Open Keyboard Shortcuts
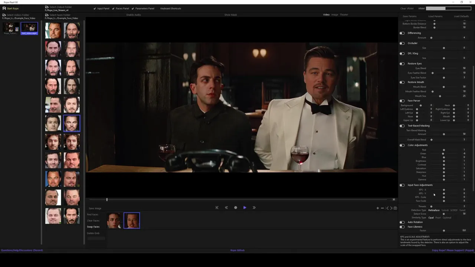 [x=171, y=9]
